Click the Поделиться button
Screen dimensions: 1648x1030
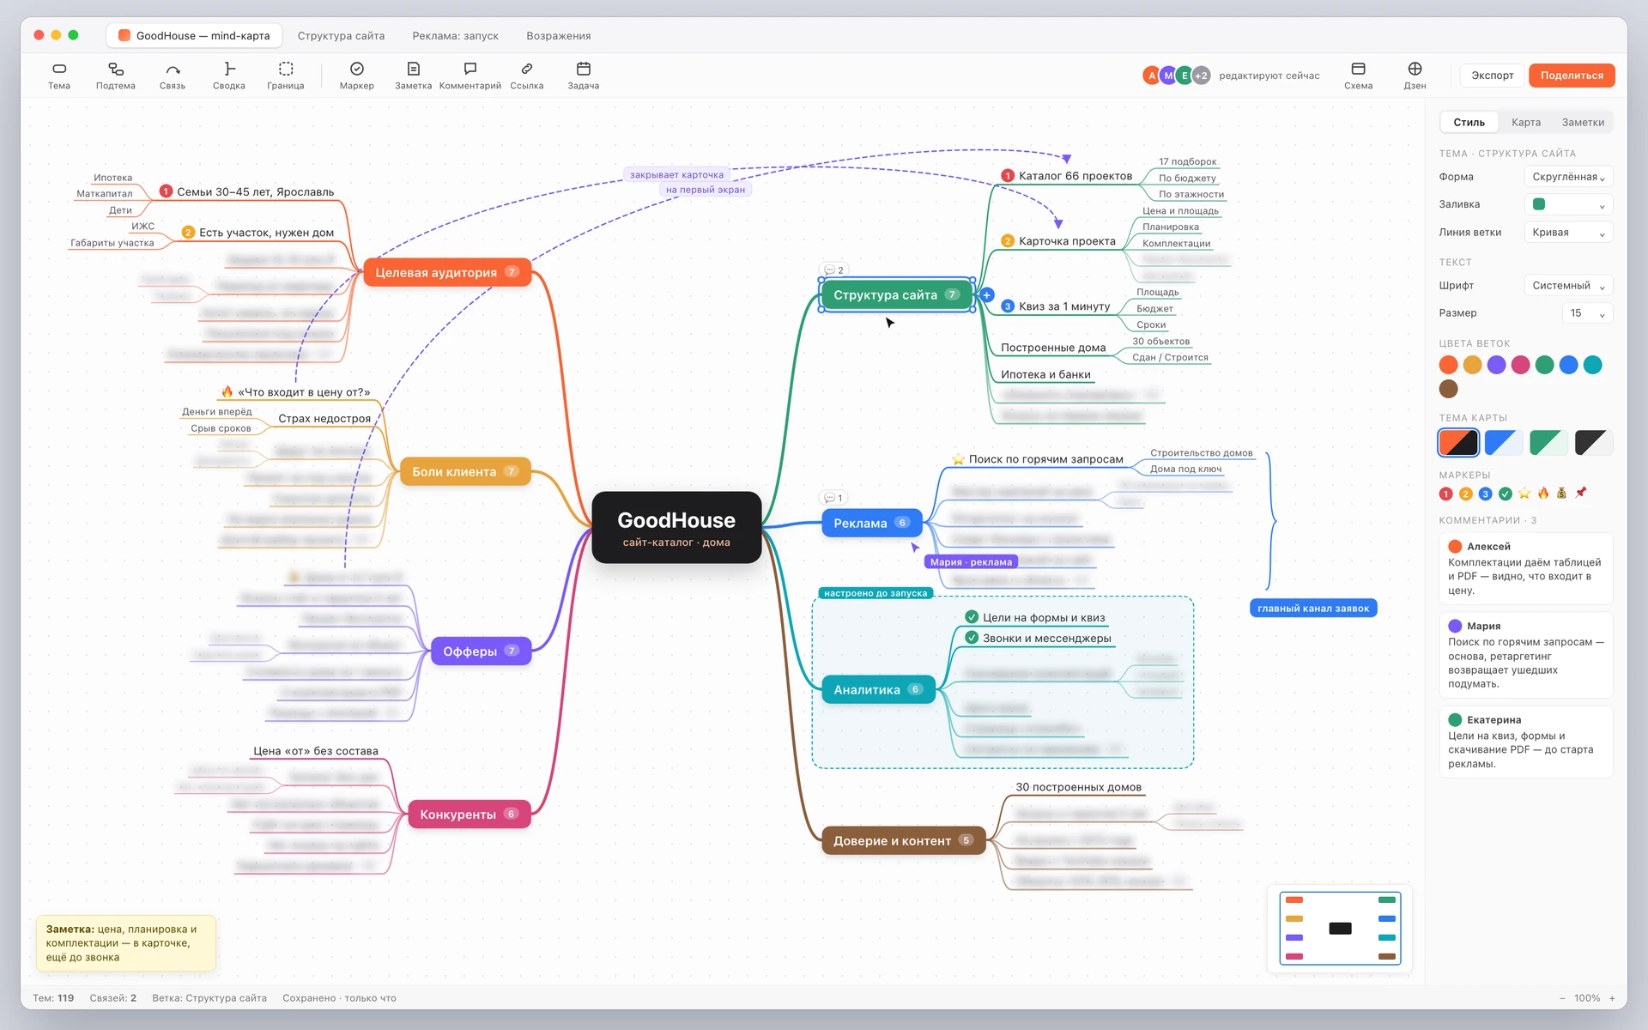1572,76
